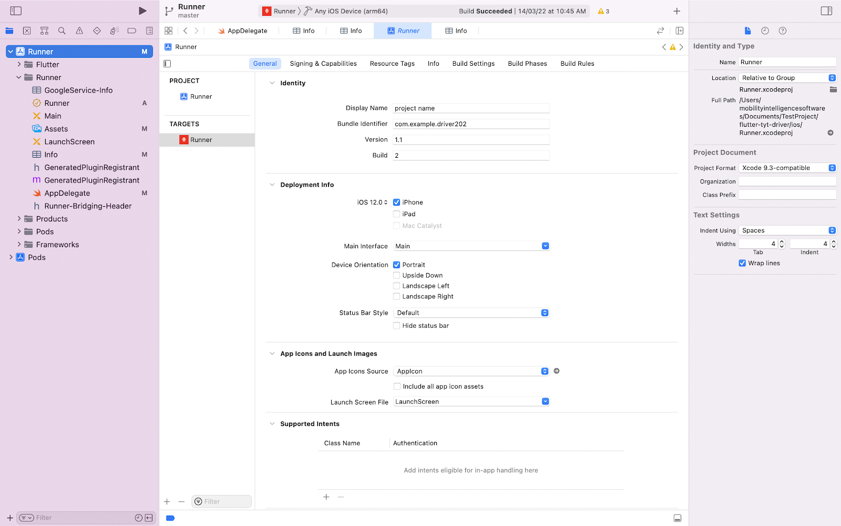Open the Issue navigator warning icon
Image resolution: width=841 pixels, height=526 pixels.
click(x=79, y=31)
